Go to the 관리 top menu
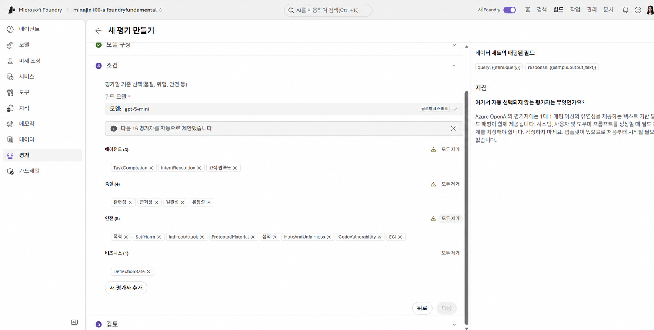The width and height of the screenshot is (654, 330). [x=591, y=10]
